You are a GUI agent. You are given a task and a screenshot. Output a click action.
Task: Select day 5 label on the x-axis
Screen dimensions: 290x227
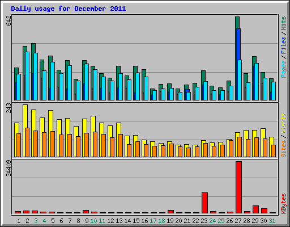(53, 221)
